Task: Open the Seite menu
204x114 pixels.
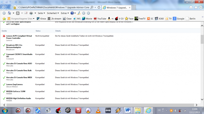Action: click(x=41, y=13)
